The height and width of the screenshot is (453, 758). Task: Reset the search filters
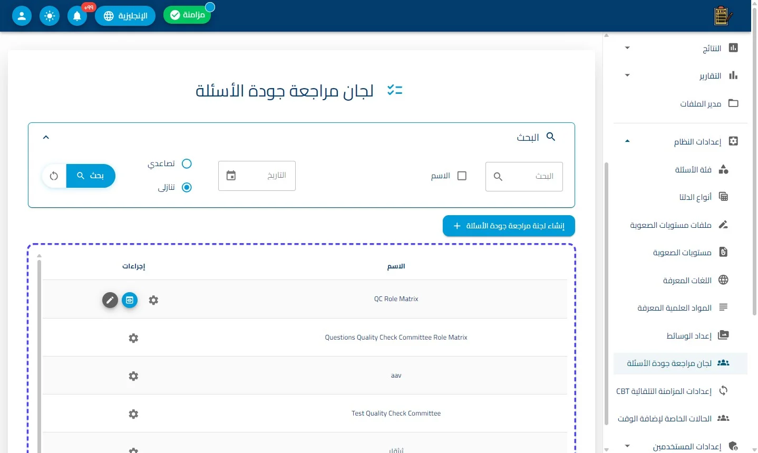point(54,176)
